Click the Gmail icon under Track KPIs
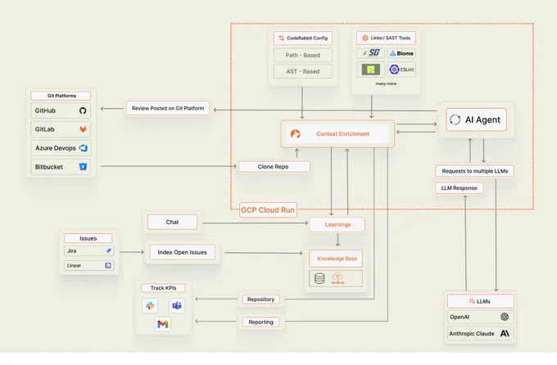The image size is (557, 365). point(163,324)
